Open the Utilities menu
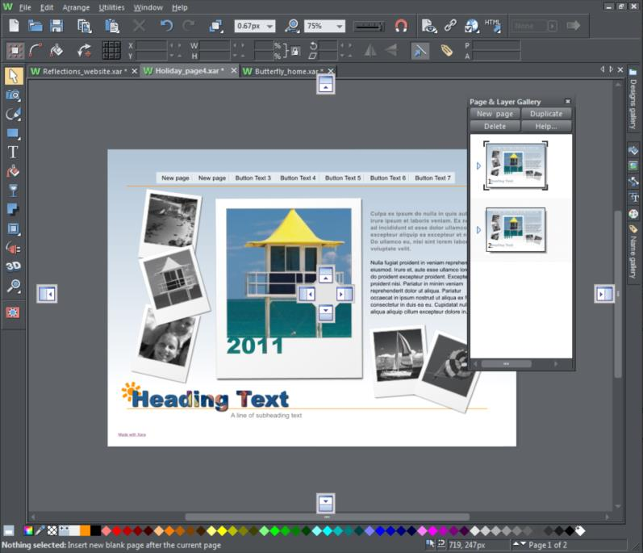The width and height of the screenshot is (643, 553). [111, 7]
